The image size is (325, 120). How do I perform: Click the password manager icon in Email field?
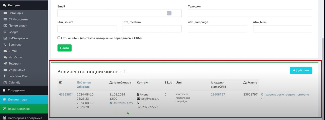[169, 13]
